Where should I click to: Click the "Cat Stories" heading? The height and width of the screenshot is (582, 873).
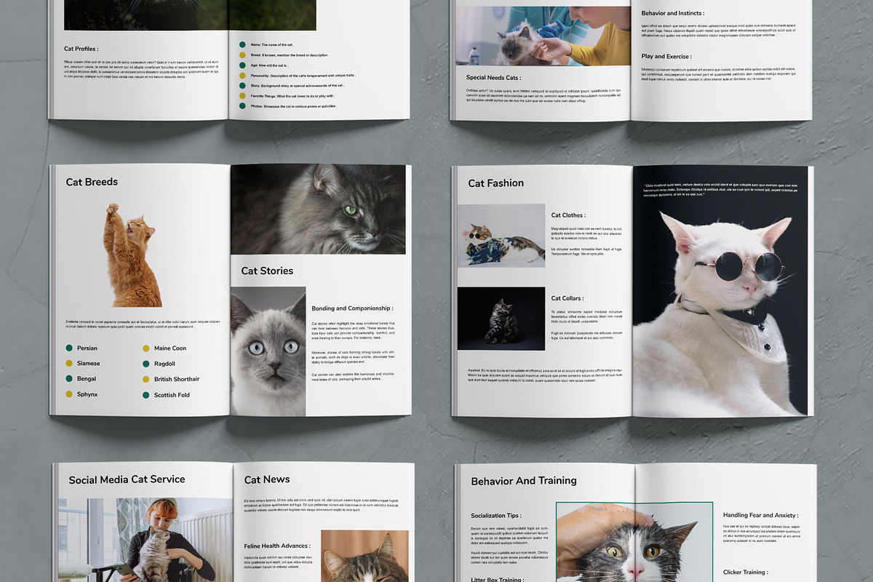267,271
